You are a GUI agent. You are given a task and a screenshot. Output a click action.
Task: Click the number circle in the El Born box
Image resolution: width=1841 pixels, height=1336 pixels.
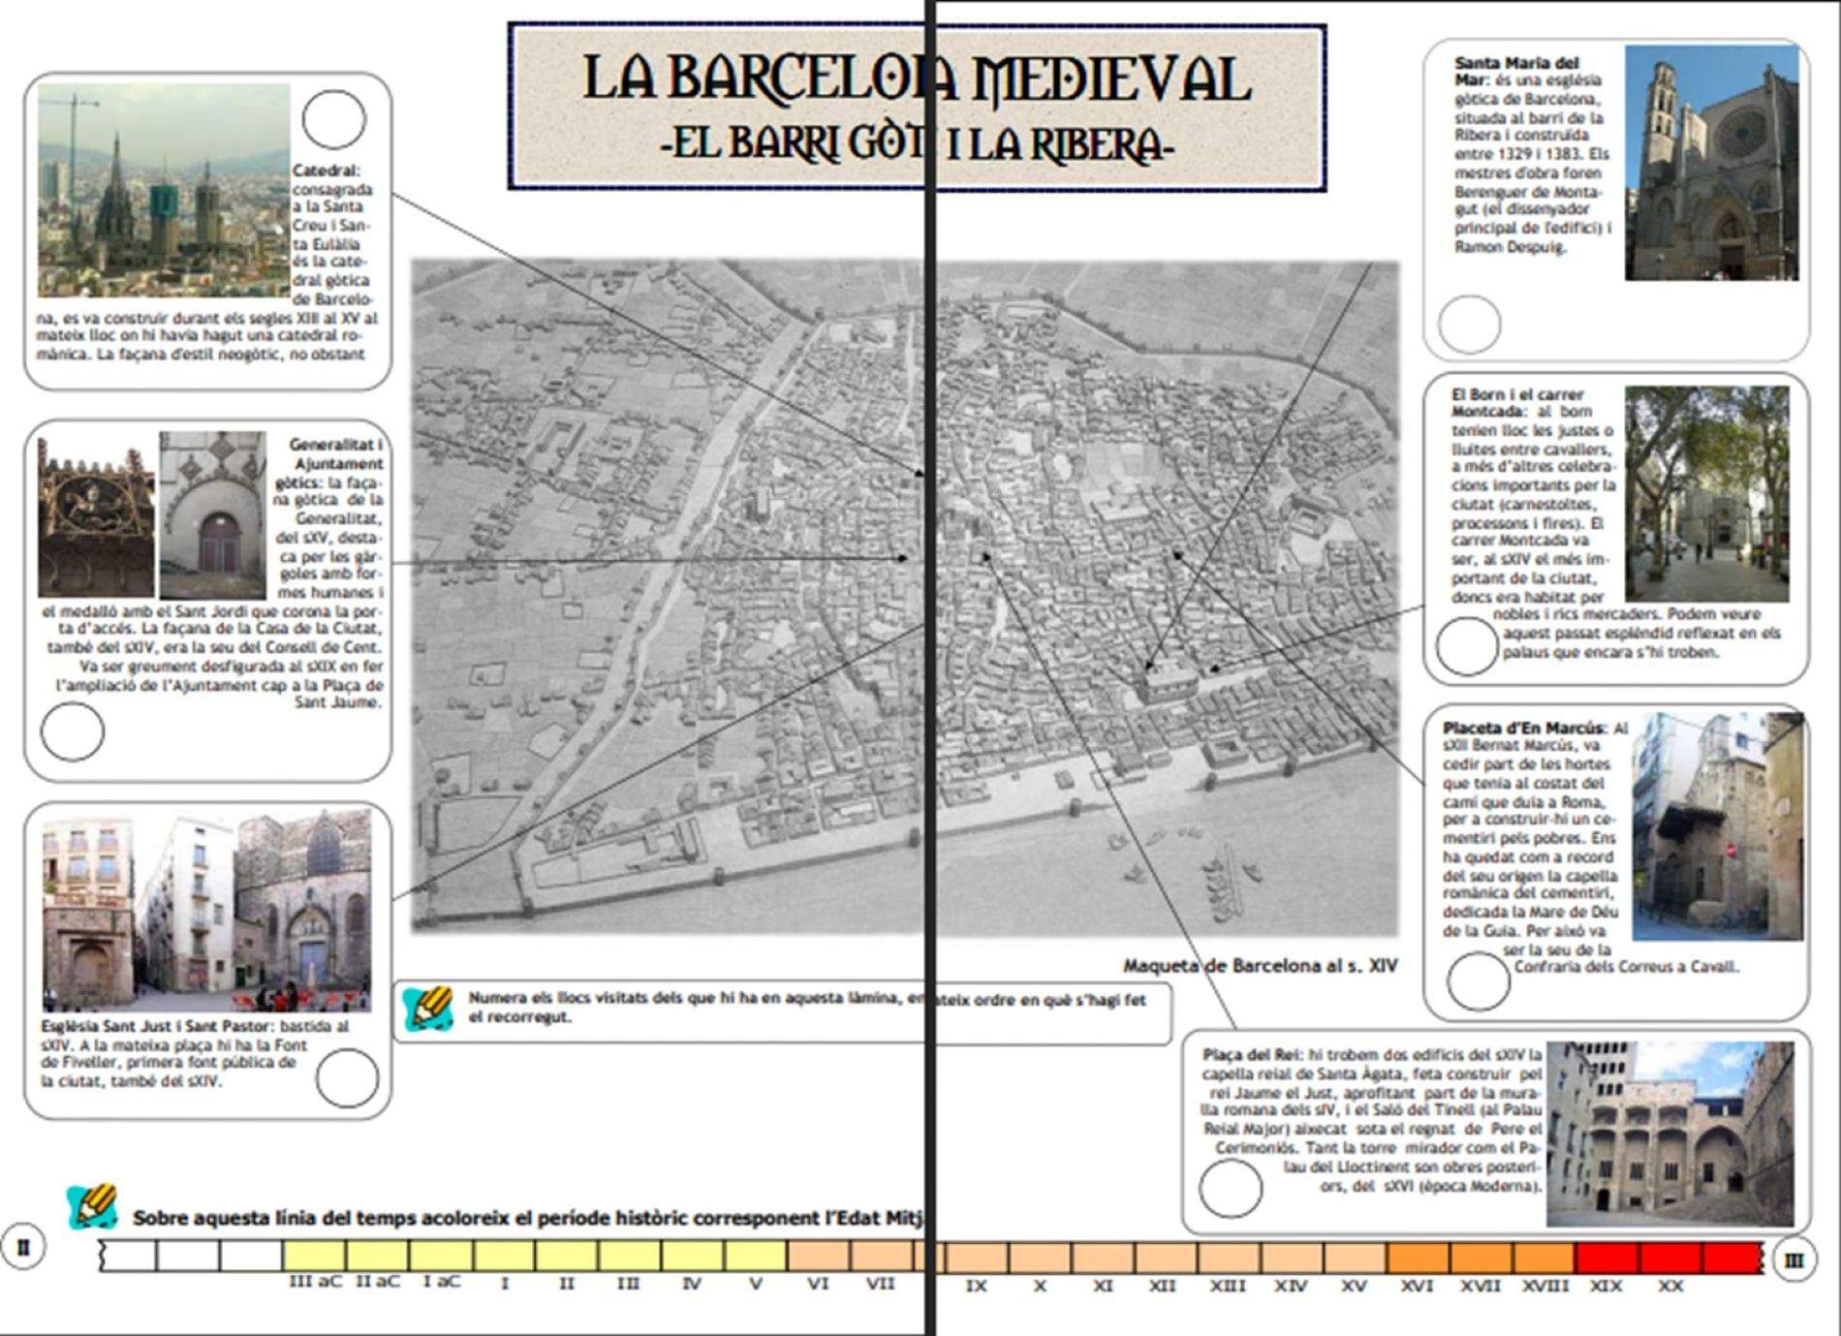[x=1466, y=646]
